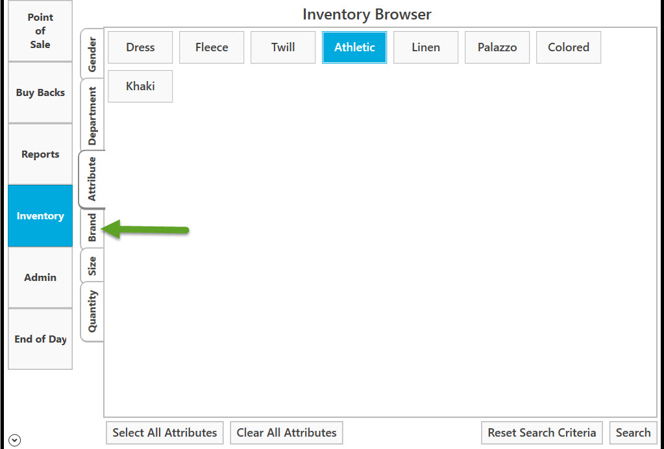Toggle the Dress attribute filter
The height and width of the screenshot is (449, 664).
140,47
